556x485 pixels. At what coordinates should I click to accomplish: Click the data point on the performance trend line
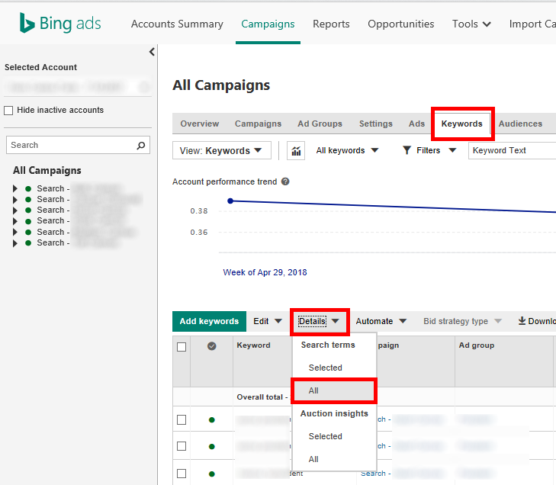pos(230,201)
